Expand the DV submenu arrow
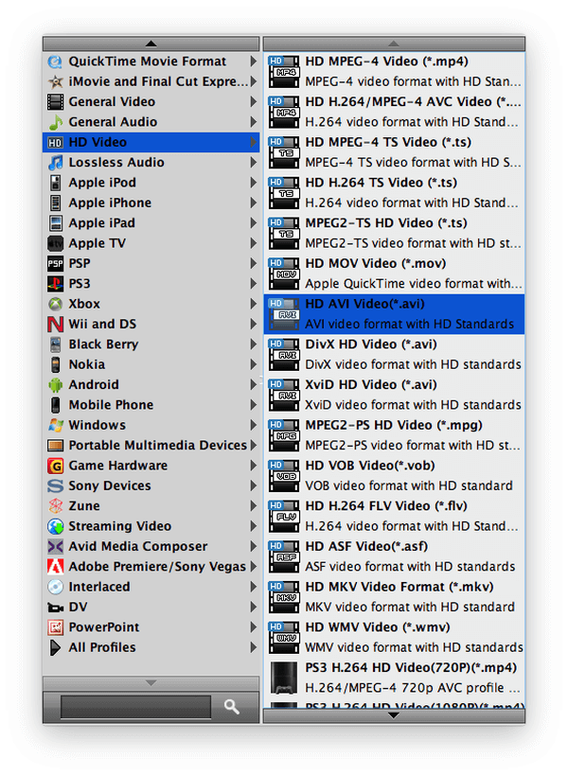The image size is (568, 776). click(x=253, y=608)
